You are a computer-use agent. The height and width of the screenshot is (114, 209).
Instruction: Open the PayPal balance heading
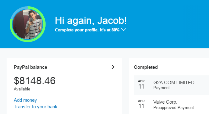[30, 67]
